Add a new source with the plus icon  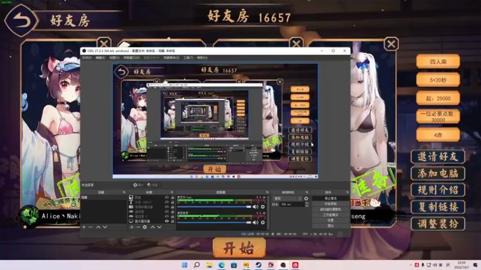click(132, 227)
